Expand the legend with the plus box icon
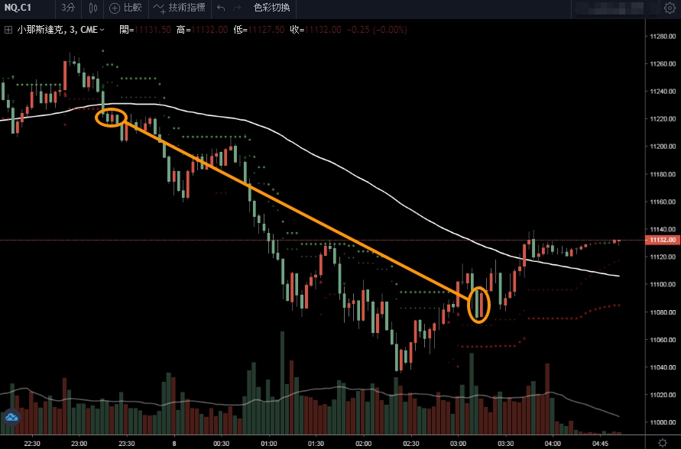 pyautogui.click(x=8, y=30)
